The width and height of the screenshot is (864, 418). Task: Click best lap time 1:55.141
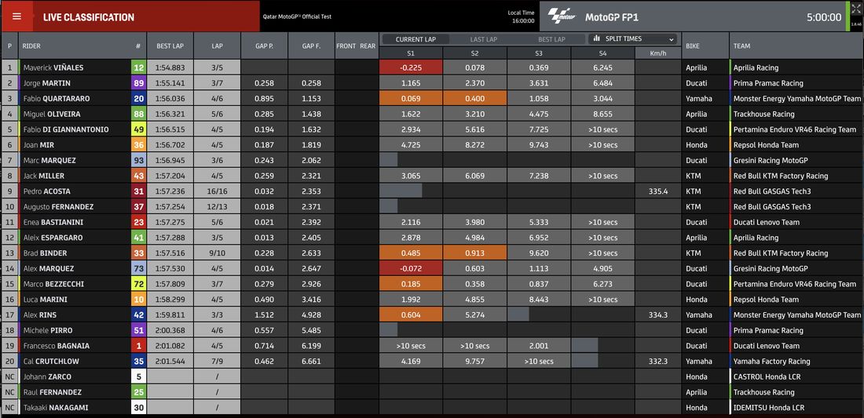170,83
